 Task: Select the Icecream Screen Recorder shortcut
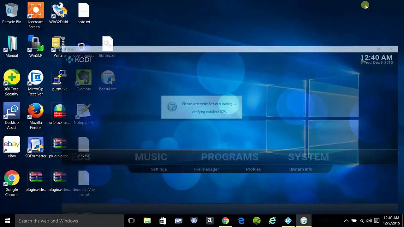click(x=36, y=16)
